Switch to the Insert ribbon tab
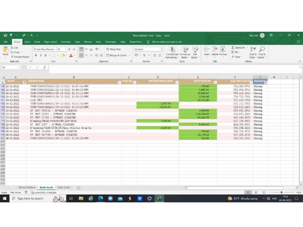The height and width of the screenshot is (227, 303). pyautogui.click(x=27, y=42)
